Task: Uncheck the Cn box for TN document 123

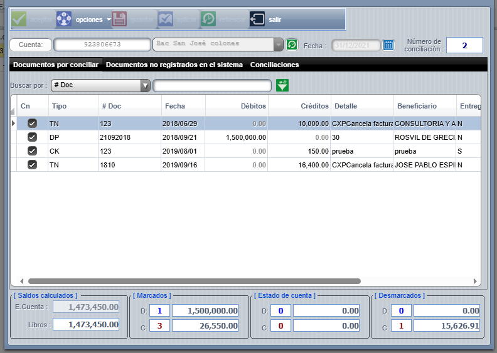Action: tap(33, 123)
